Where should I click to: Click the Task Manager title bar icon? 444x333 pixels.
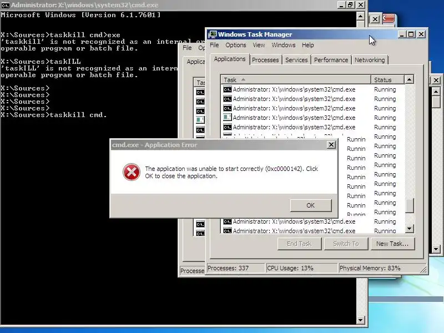pos(212,34)
